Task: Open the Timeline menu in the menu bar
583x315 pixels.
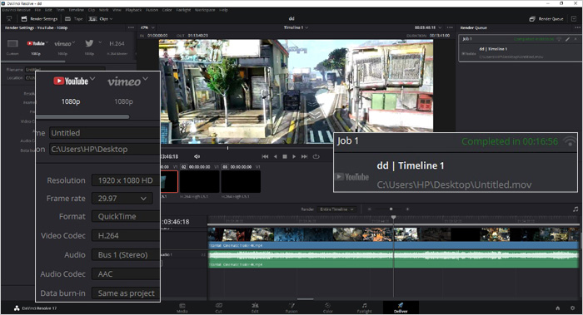Action: pyautogui.click(x=77, y=10)
